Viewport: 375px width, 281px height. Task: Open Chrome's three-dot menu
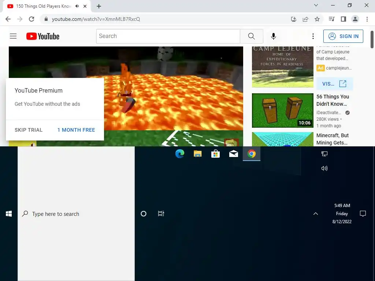click(367, 19)
